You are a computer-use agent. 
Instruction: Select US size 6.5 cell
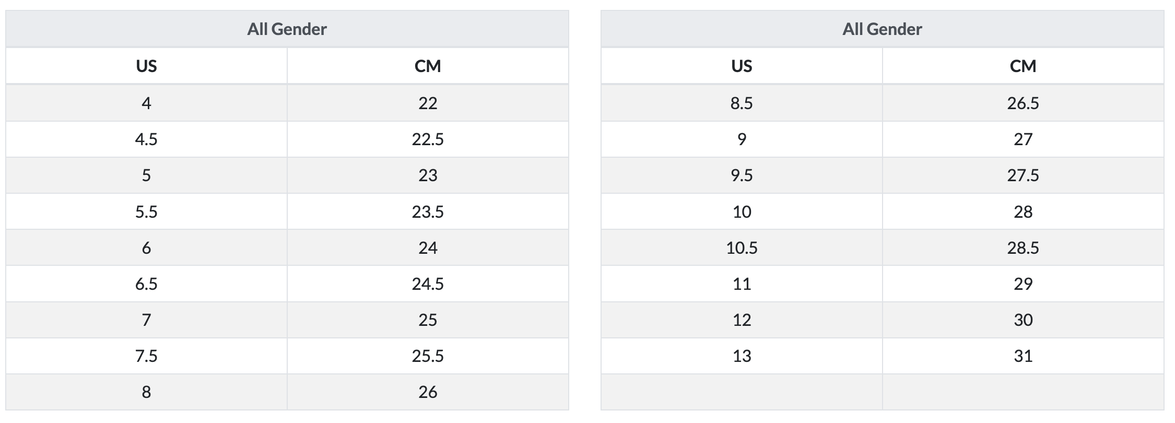[x=146, y=284]
